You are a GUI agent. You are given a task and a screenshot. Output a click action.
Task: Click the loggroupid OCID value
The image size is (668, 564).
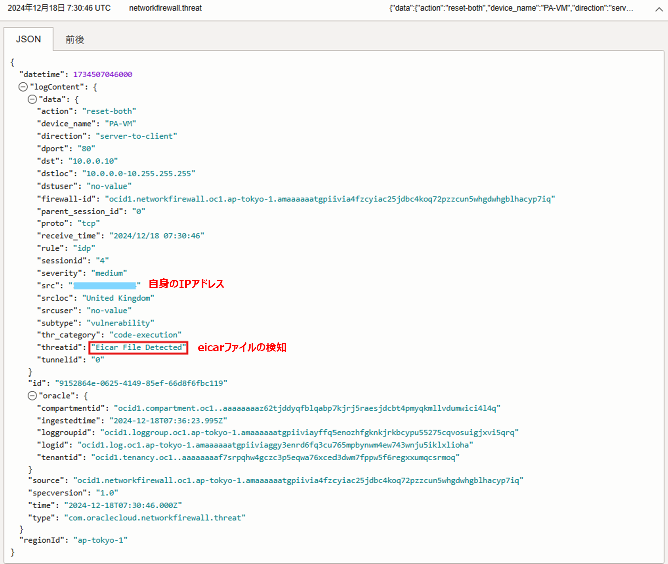(x=309, y=432)
